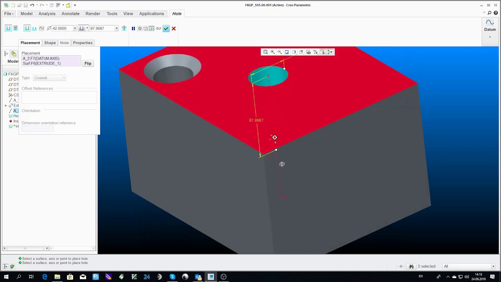This screenshot has height=282, width=501.
Task: Create simple hole type icon
Action: (x=8, y=28)
